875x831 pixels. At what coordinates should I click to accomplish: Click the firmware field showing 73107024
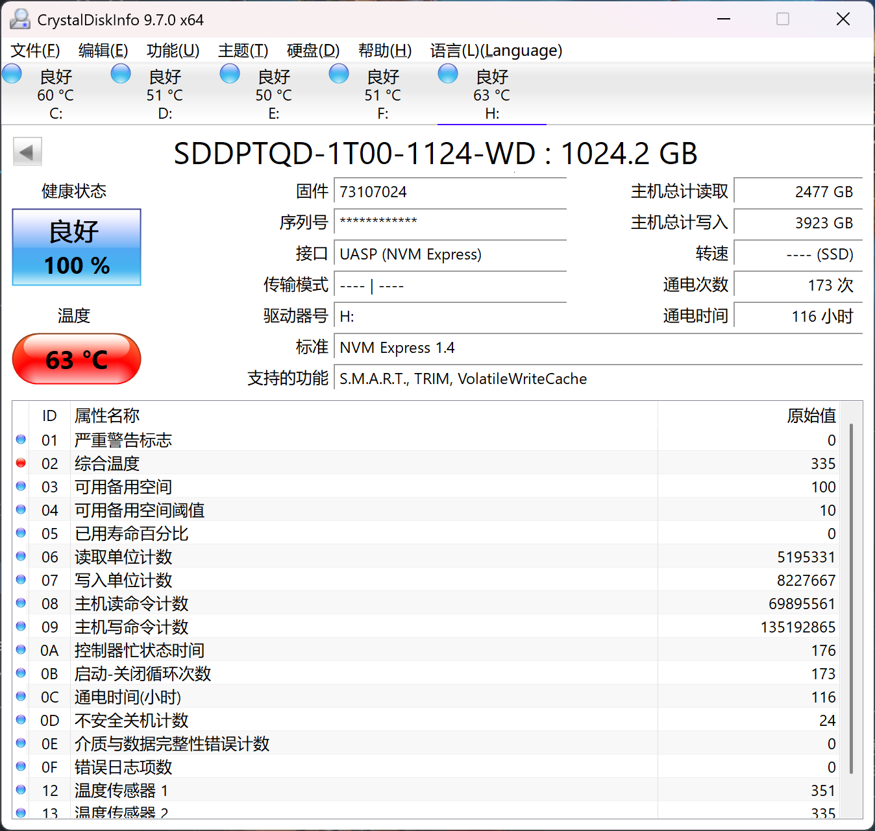(x=449, y=192)
